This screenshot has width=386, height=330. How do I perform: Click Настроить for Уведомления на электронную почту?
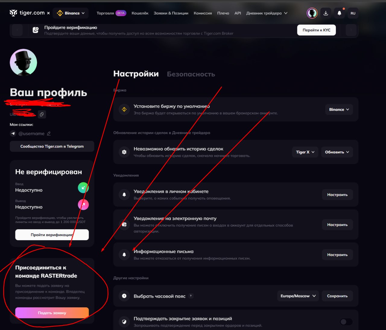337,225
